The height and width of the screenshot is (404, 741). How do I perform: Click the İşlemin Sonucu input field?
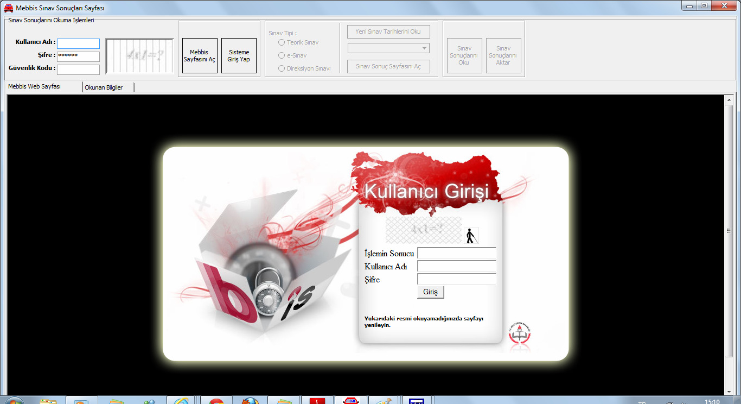(x=457, y=253)
